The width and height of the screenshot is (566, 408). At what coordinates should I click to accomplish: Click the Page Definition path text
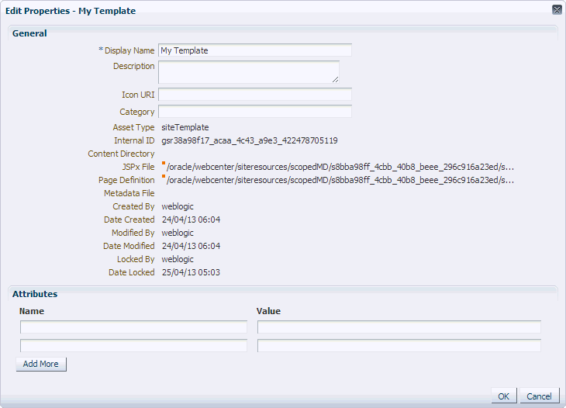[340, 180]
